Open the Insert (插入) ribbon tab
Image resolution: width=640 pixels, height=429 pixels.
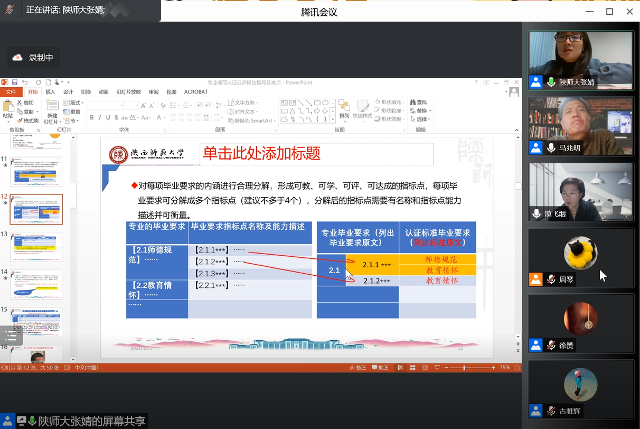pyautogui.click(x=50, y=92)
